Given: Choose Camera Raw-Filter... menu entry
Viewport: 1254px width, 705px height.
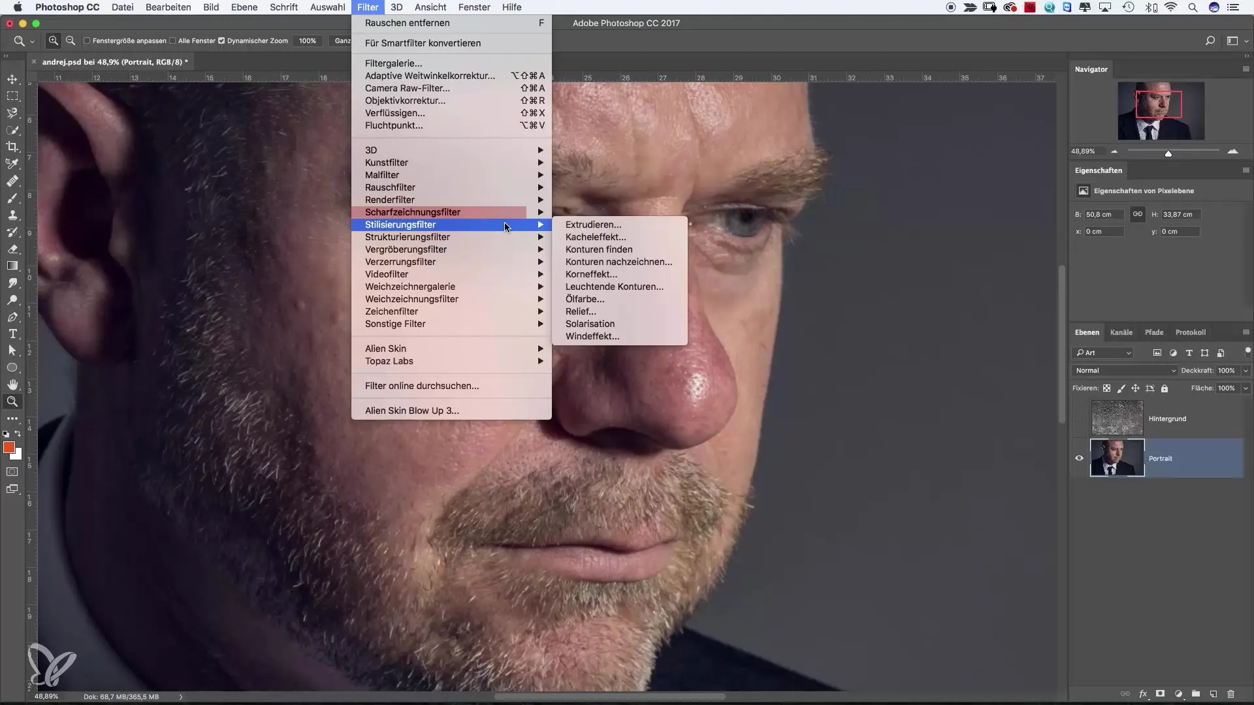Looking at the screenshot, I should [x=451, y=88].
